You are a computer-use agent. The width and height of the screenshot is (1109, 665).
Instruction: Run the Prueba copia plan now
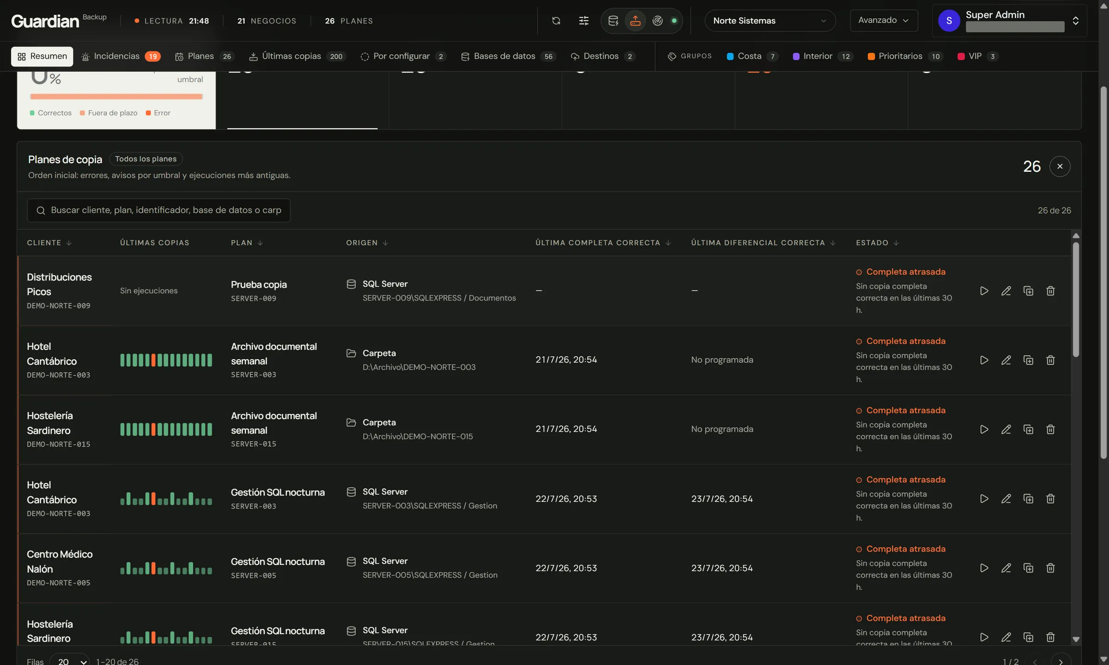(984, 291)
